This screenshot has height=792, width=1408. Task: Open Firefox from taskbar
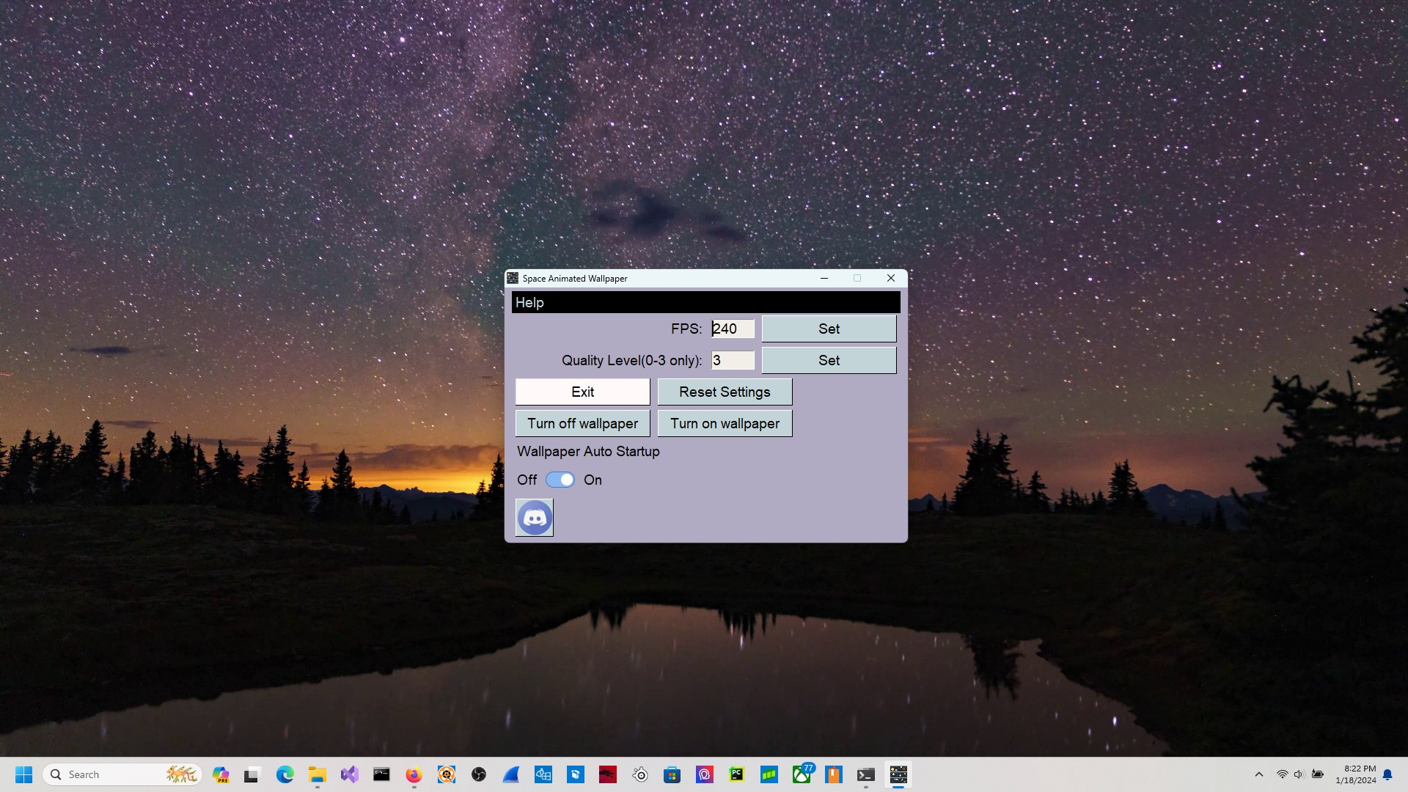(x=414, y=774)
